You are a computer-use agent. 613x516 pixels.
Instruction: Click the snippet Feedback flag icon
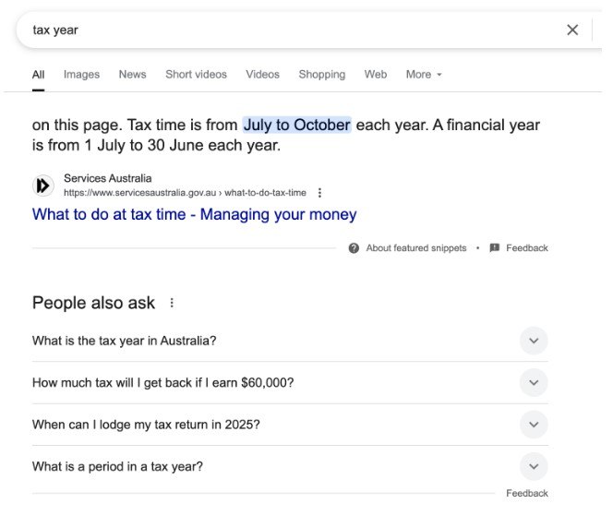tap(495, 247)
